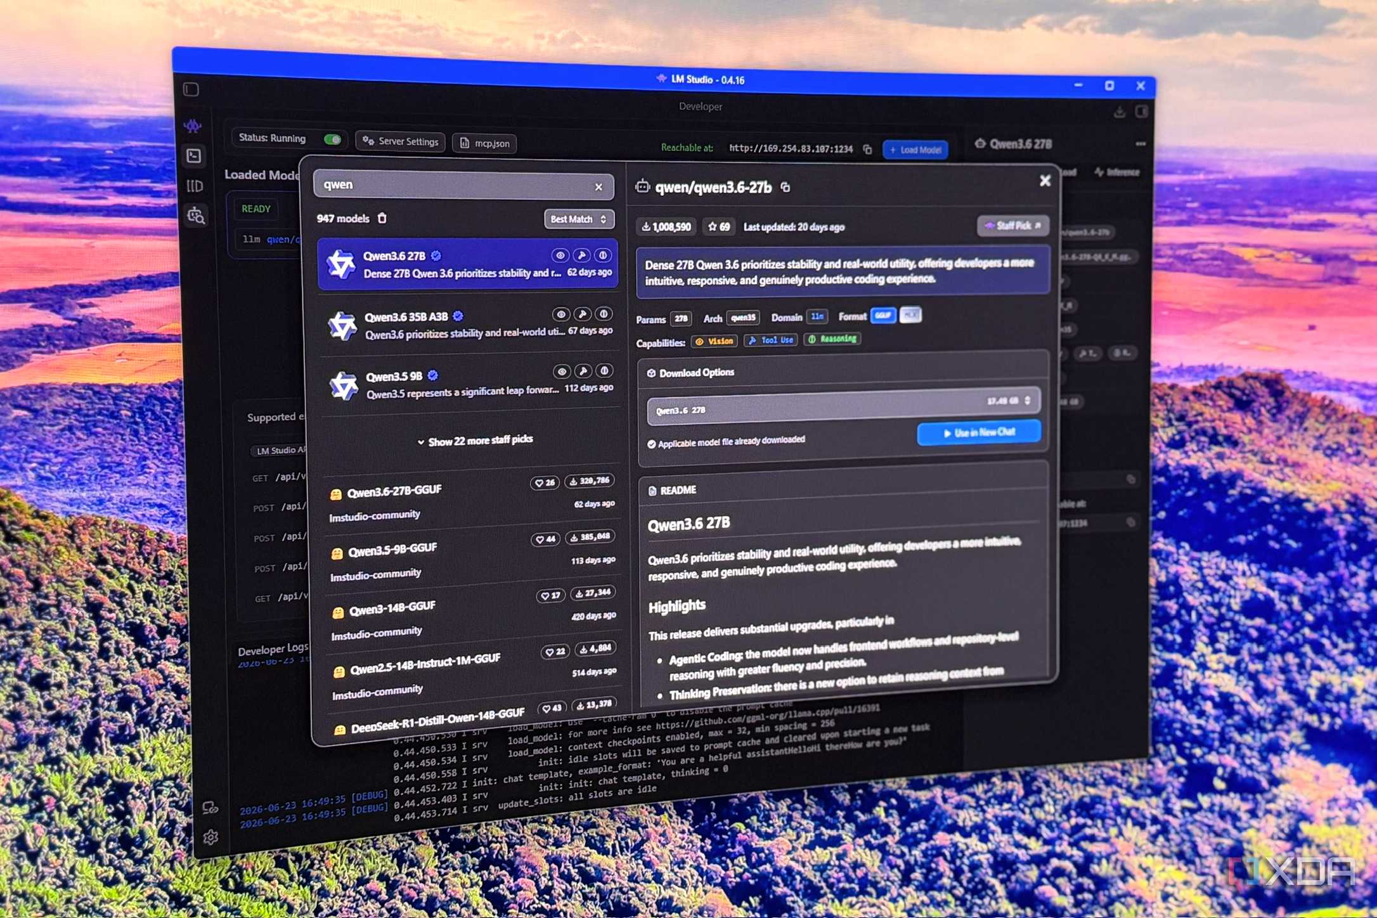Click the tool-use icon on Qwen3.6 35B A3B
The width and height of the screenshot is (1377, 918).
click(582, 314)
